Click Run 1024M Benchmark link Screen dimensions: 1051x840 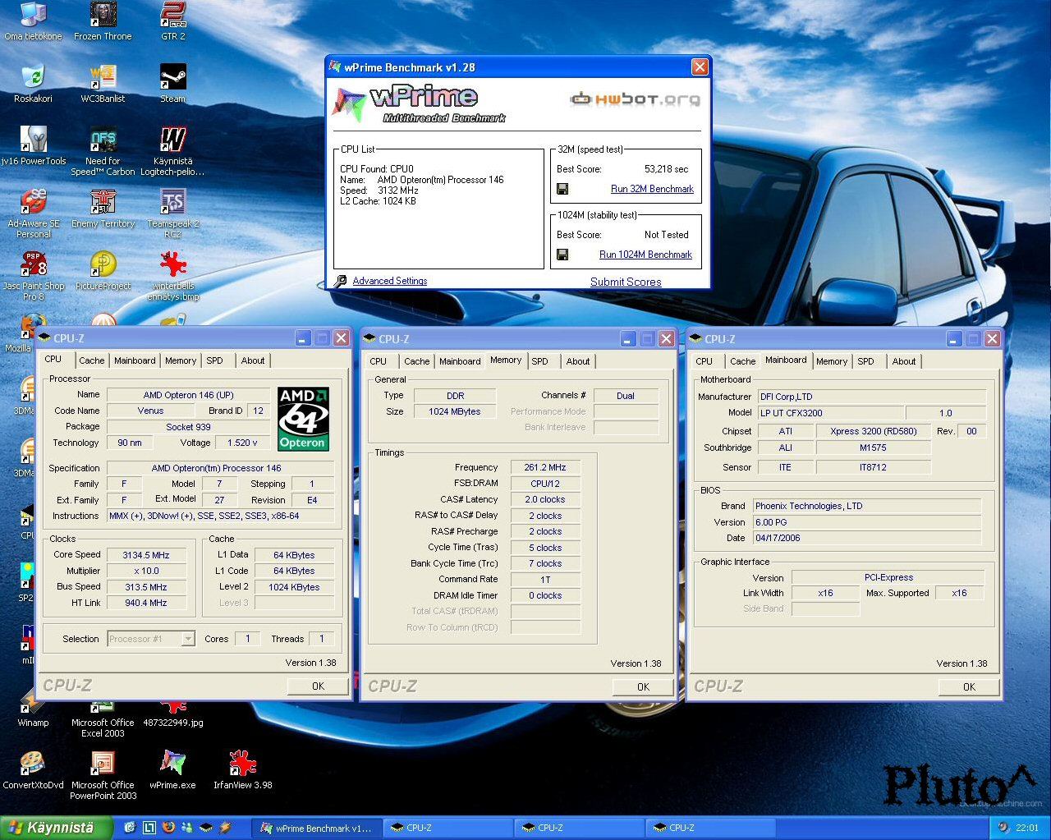tap(645, 255)
